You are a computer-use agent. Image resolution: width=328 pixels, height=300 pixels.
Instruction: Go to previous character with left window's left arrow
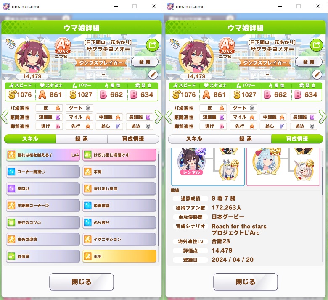coord(4,117)
